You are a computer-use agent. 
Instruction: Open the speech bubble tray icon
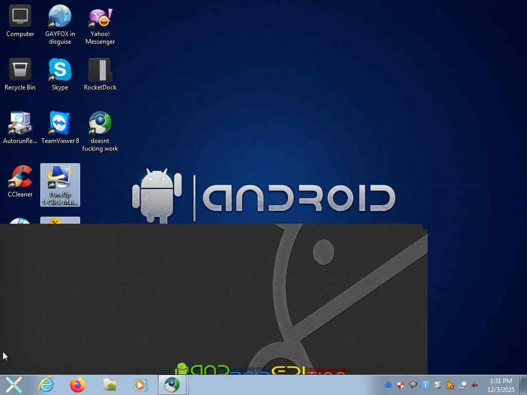click(413, 385)
